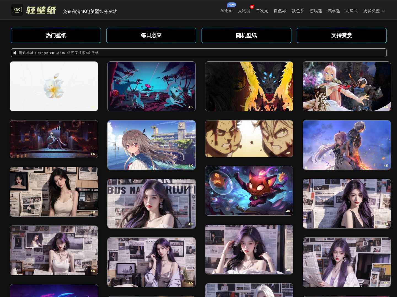Open the purple-haired woman black dress wallpaper
The width and height of the screenshot is (397, 297).
coord(347,204)
